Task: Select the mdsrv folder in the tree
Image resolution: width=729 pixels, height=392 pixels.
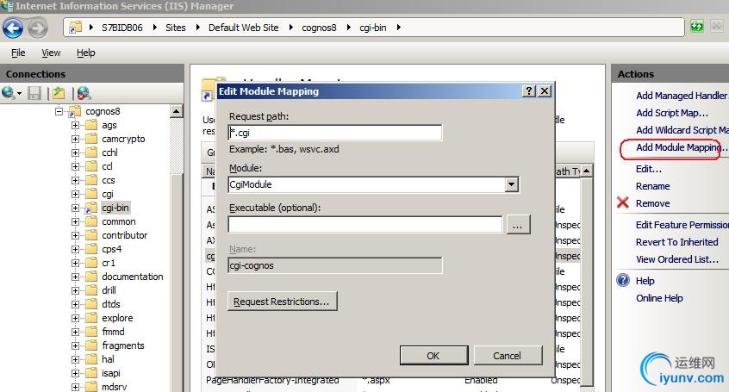Action: pos(114,387)
